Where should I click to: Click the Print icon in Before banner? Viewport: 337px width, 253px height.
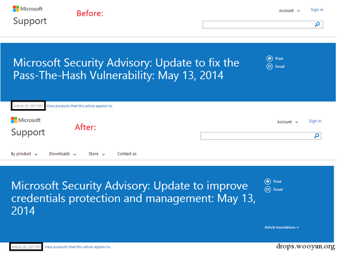pos(269,59)
